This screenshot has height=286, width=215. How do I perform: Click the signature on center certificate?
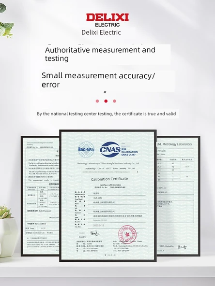pyautogui.click(x=95, y=233)
